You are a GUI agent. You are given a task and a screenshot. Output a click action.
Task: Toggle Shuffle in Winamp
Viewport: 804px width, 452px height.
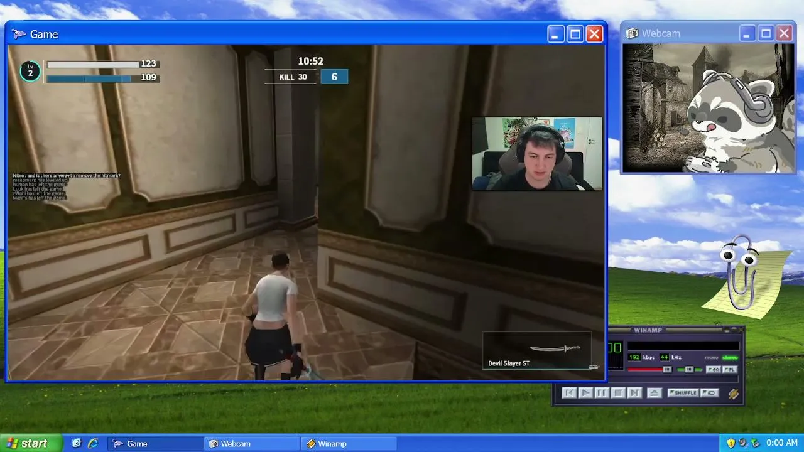click(683, 393)
